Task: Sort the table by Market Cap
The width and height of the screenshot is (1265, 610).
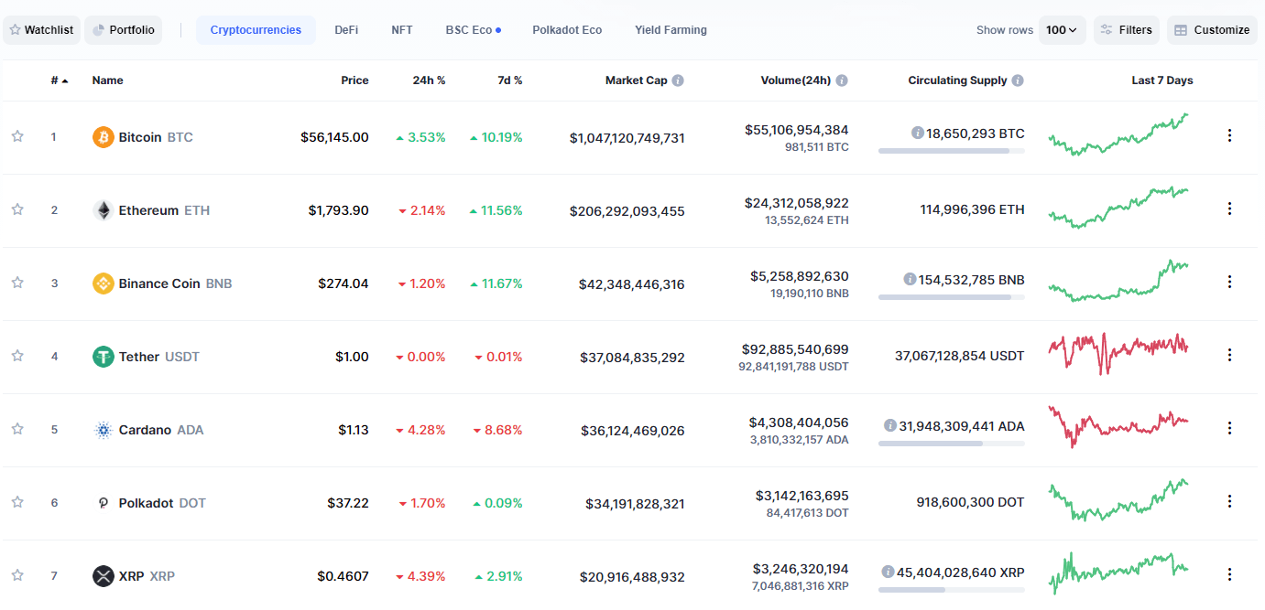Action: pyautogui.click(x=637, y=80)
